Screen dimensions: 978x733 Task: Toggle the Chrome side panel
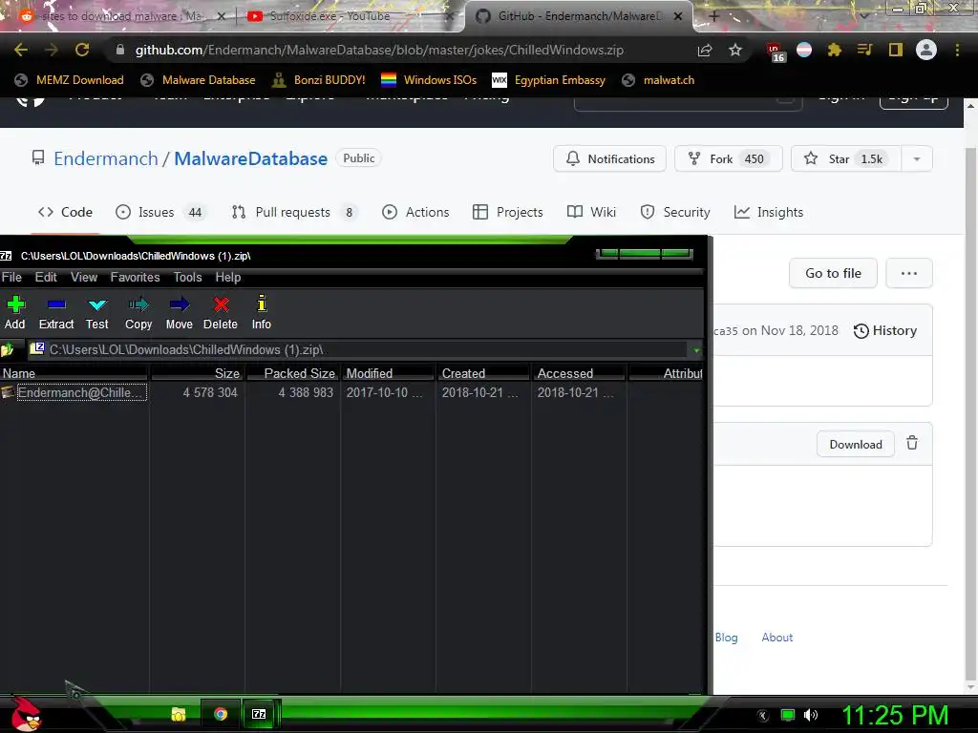896,50
